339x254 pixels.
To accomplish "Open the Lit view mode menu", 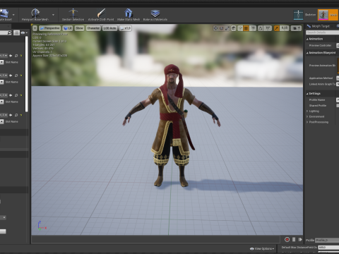I will pos(68,28).
